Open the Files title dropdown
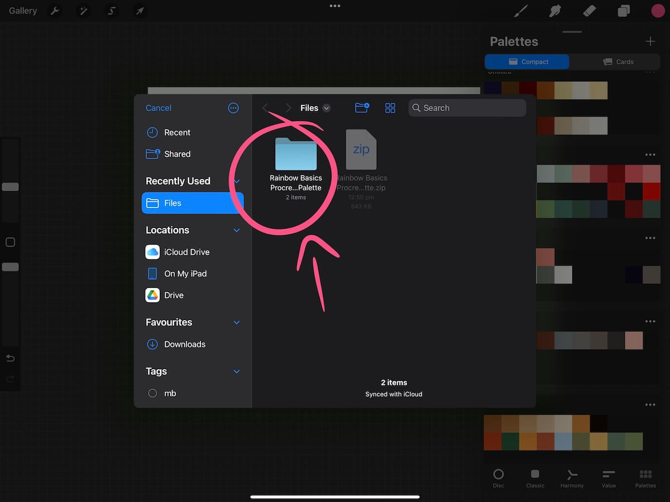670x502 pixels. click(327, 108)
